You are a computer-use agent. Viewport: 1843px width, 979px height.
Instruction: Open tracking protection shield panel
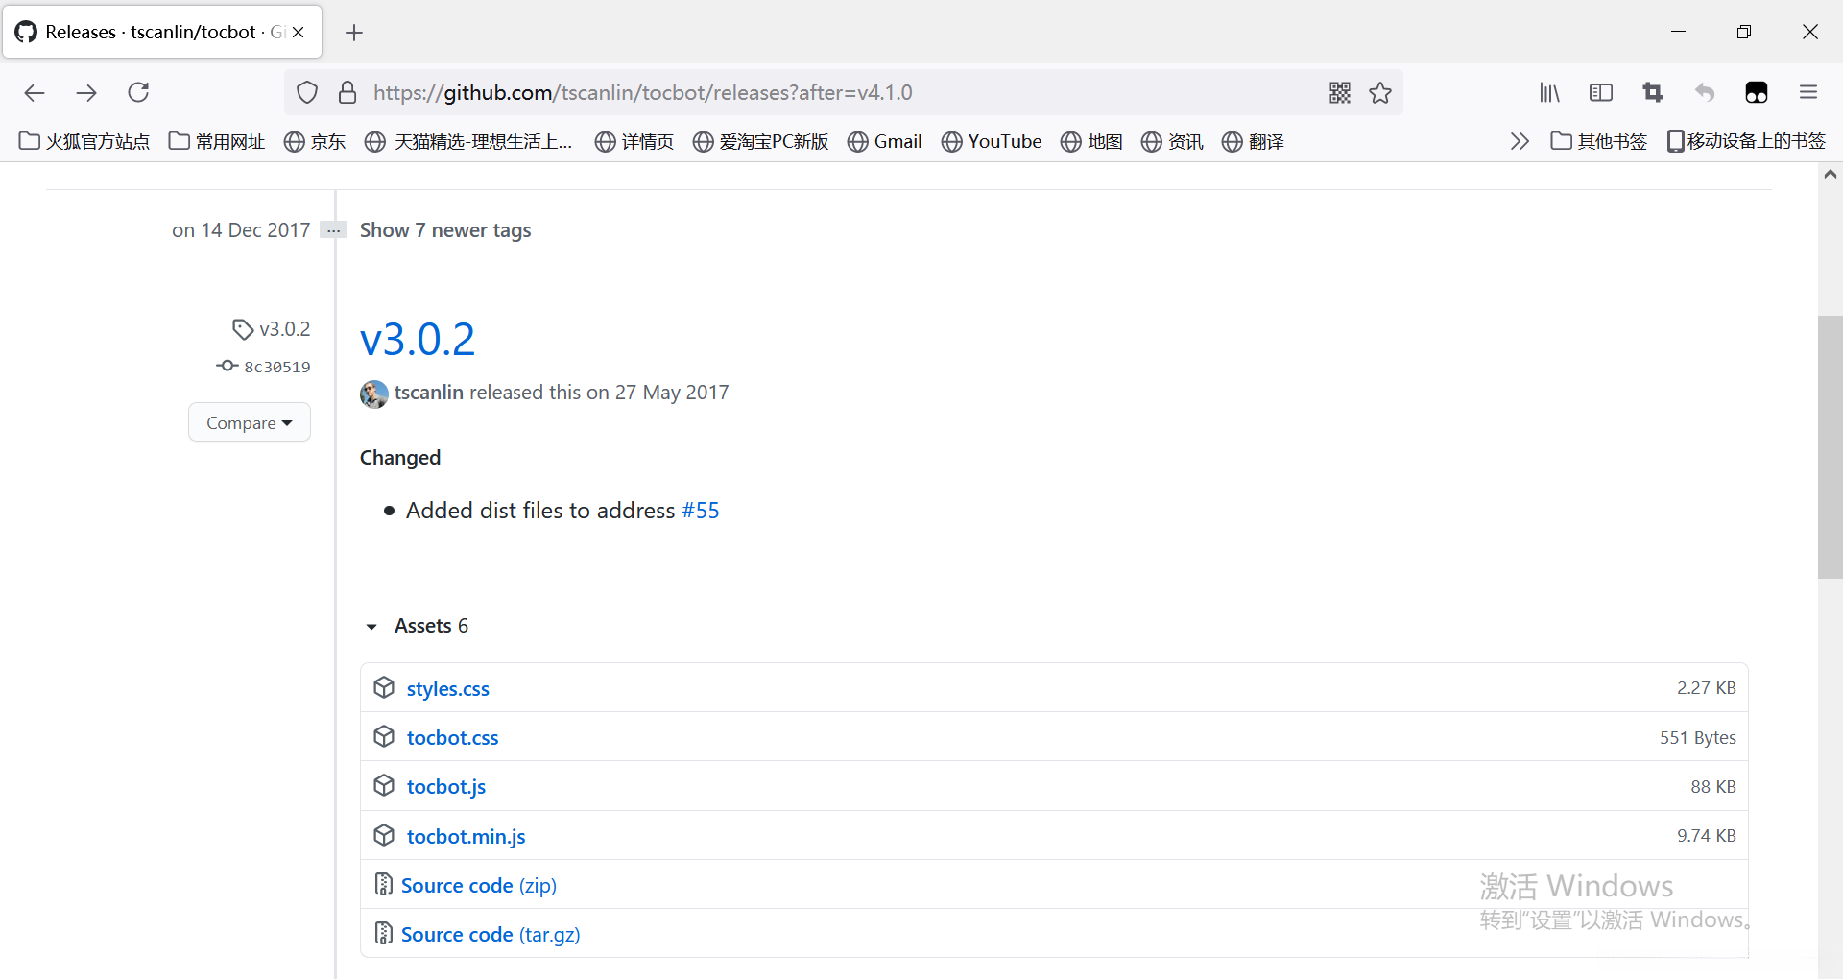pos(307,92)
